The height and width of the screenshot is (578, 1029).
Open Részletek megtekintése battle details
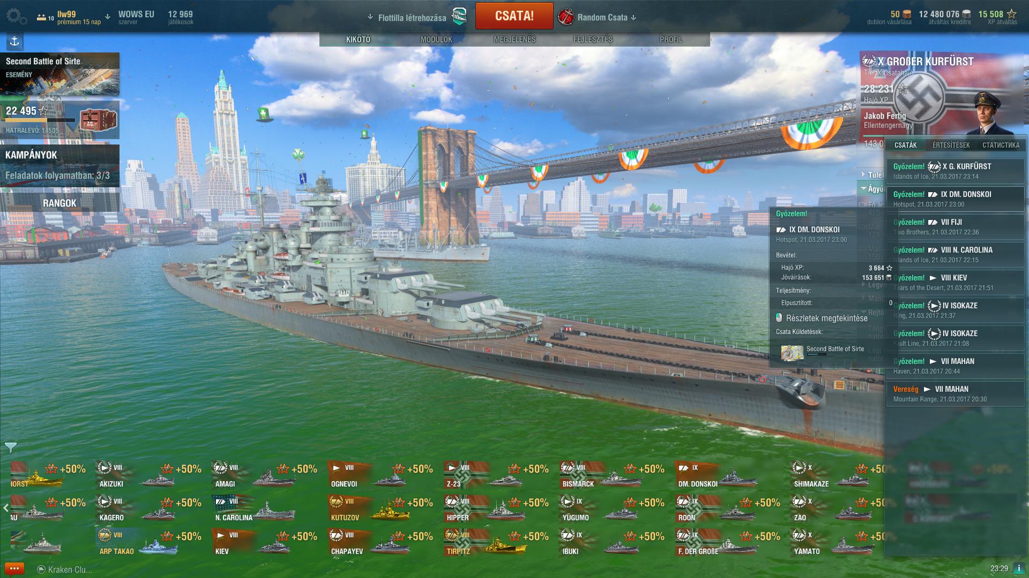pos(826,318)
